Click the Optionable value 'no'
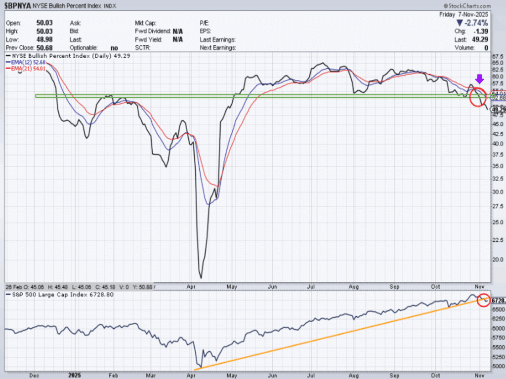The height and width of the screenshot is (379, 506). coord(114,48)
